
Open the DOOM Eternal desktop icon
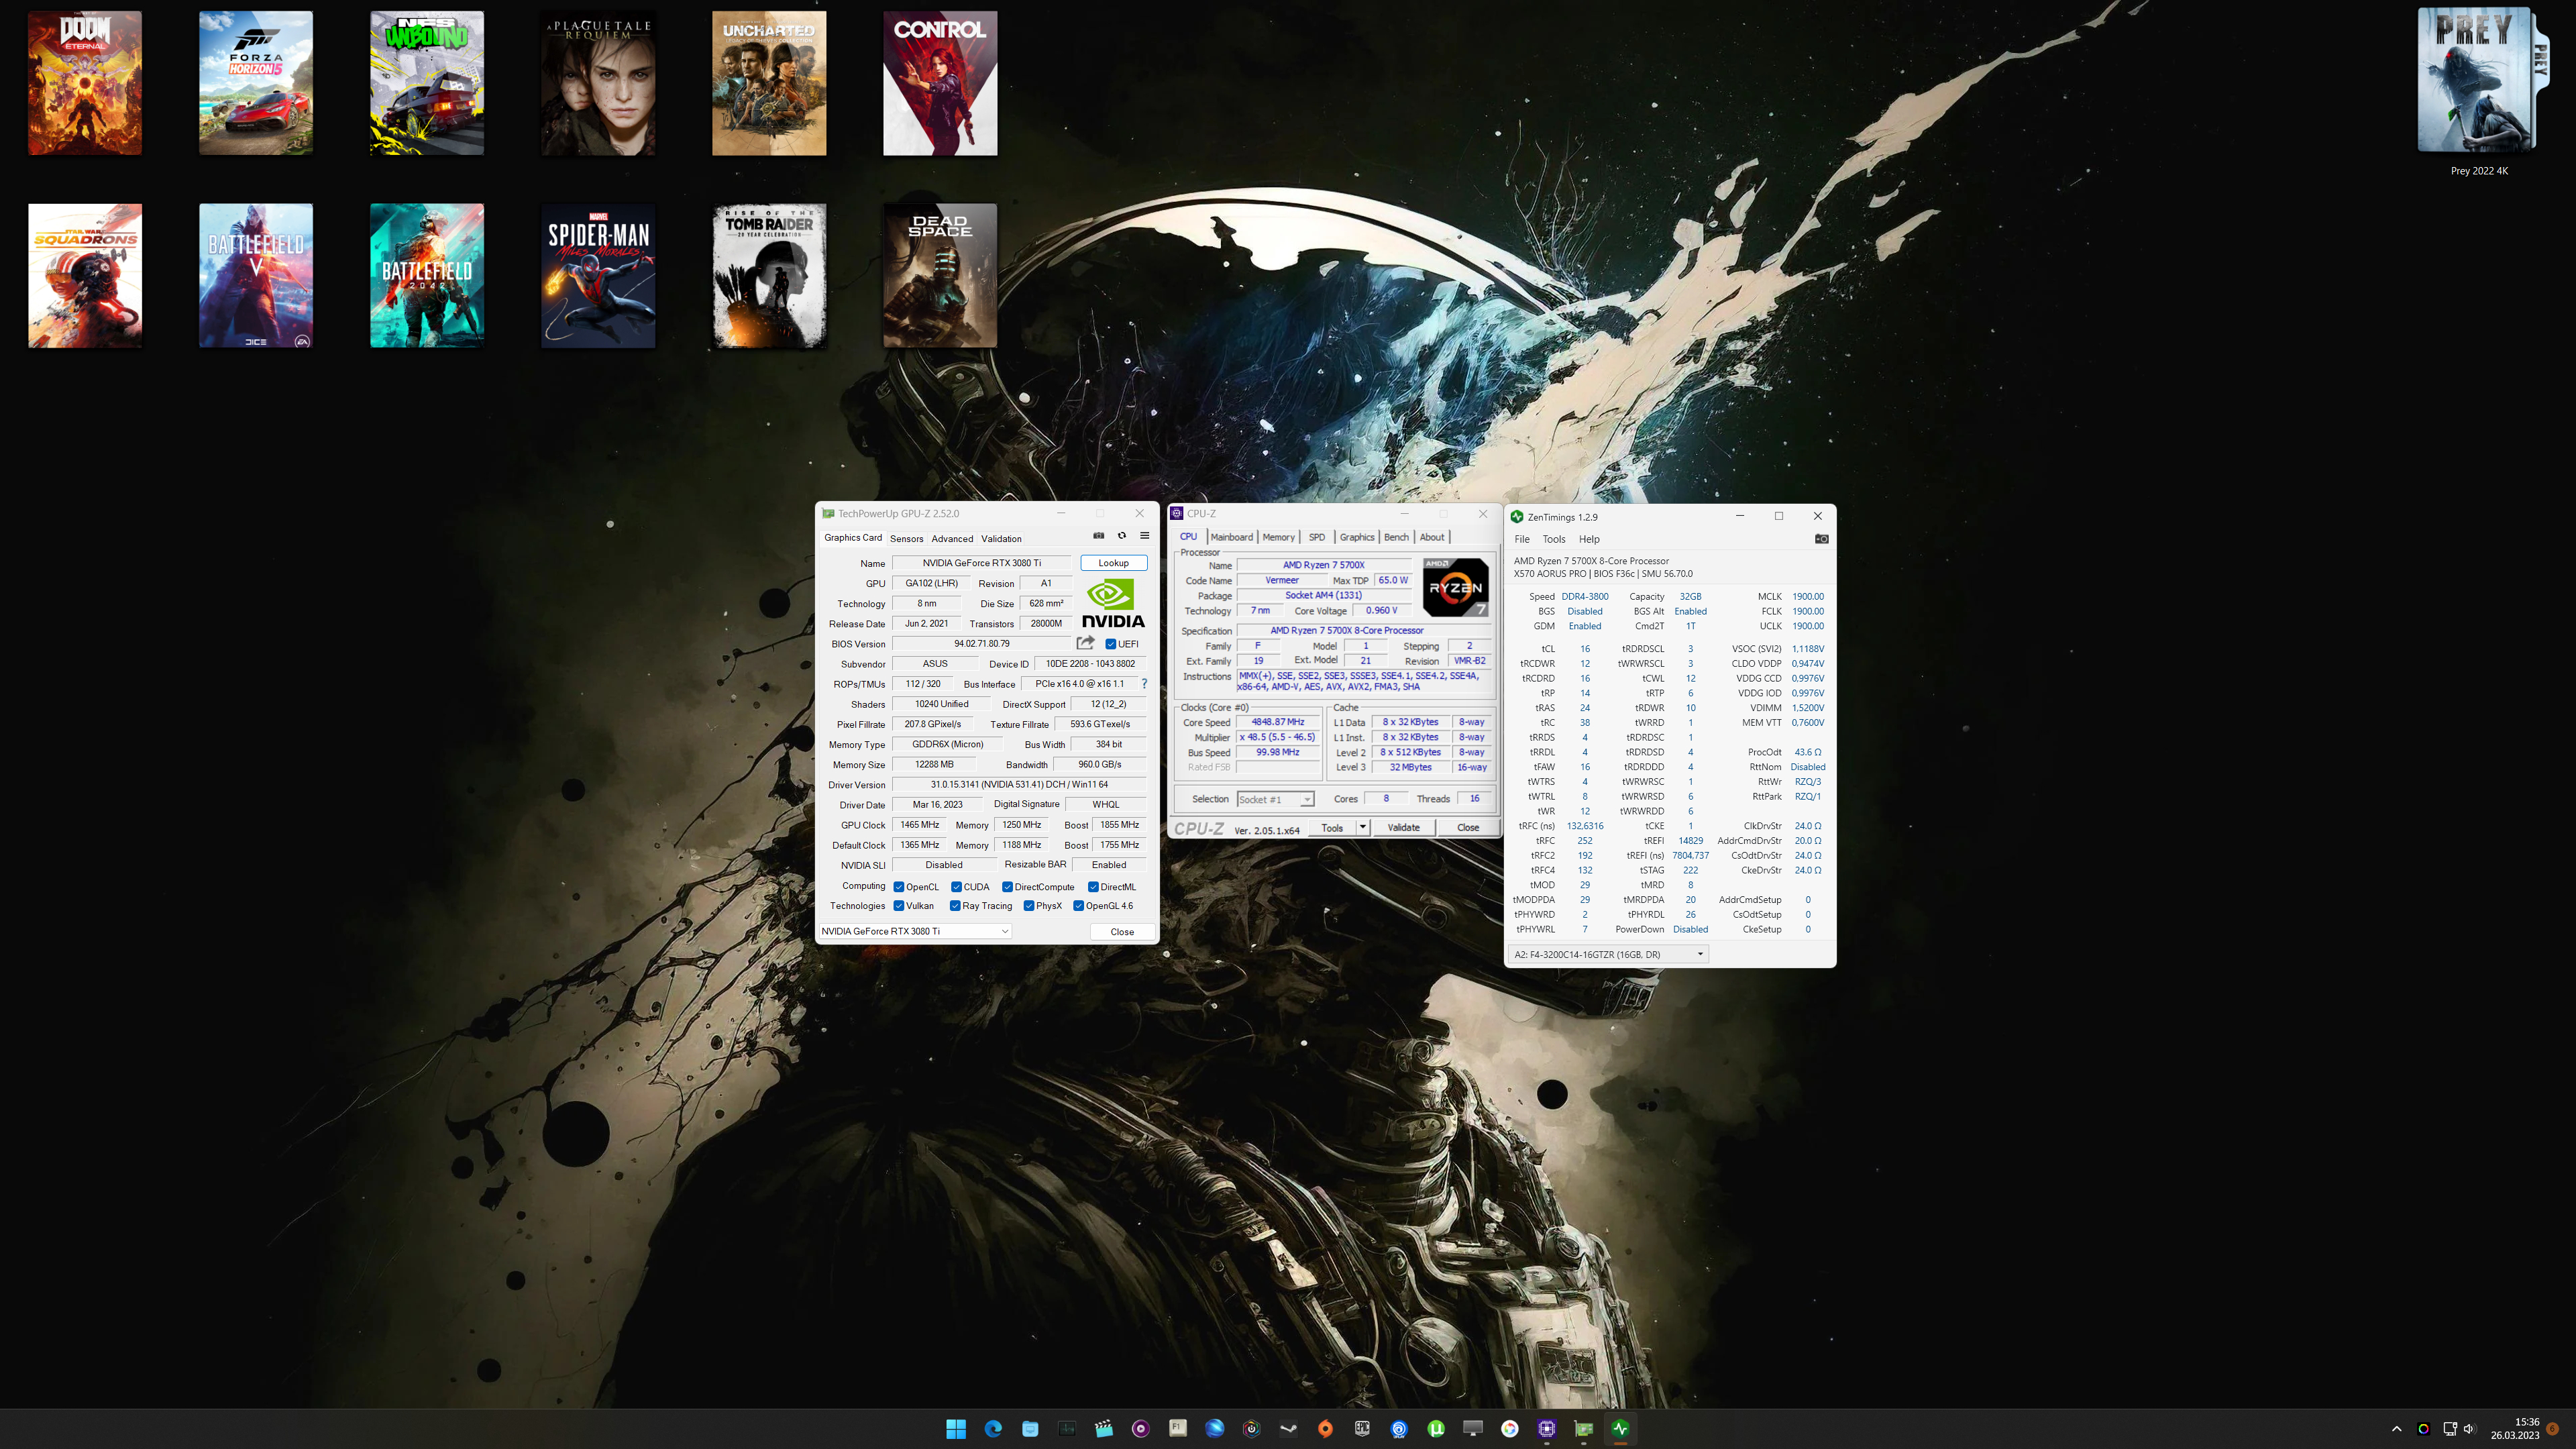click(85, 83)
